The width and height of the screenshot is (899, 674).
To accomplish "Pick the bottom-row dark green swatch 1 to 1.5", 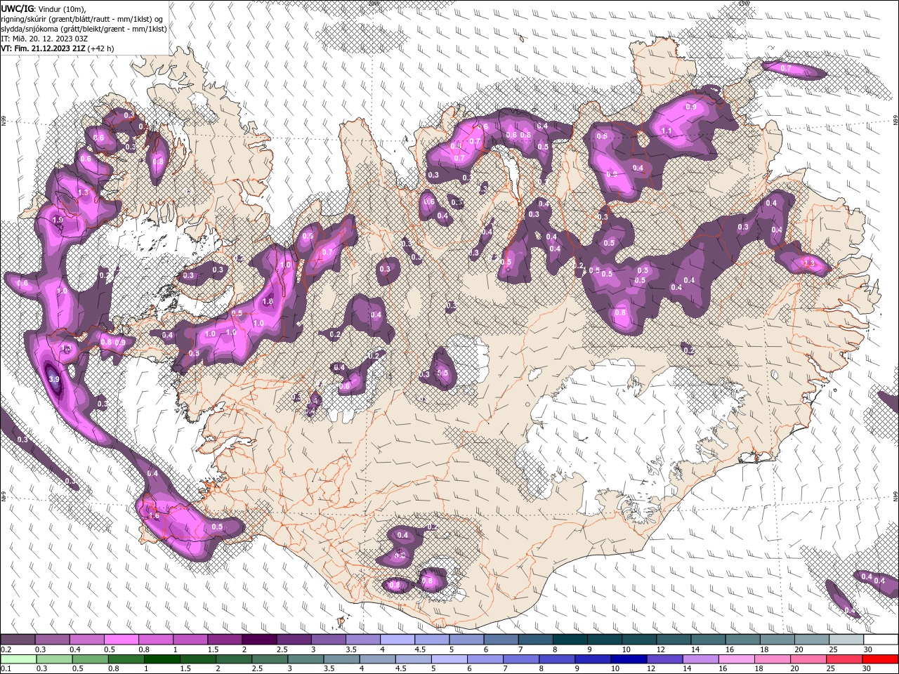I will [x=162, y=659].
